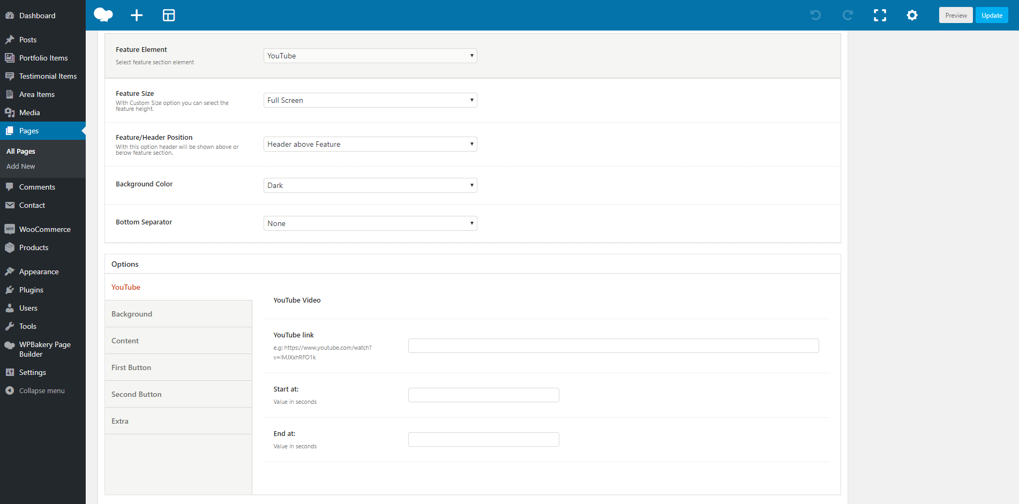Click the cloud logo icon in top bar

point(103,15)
